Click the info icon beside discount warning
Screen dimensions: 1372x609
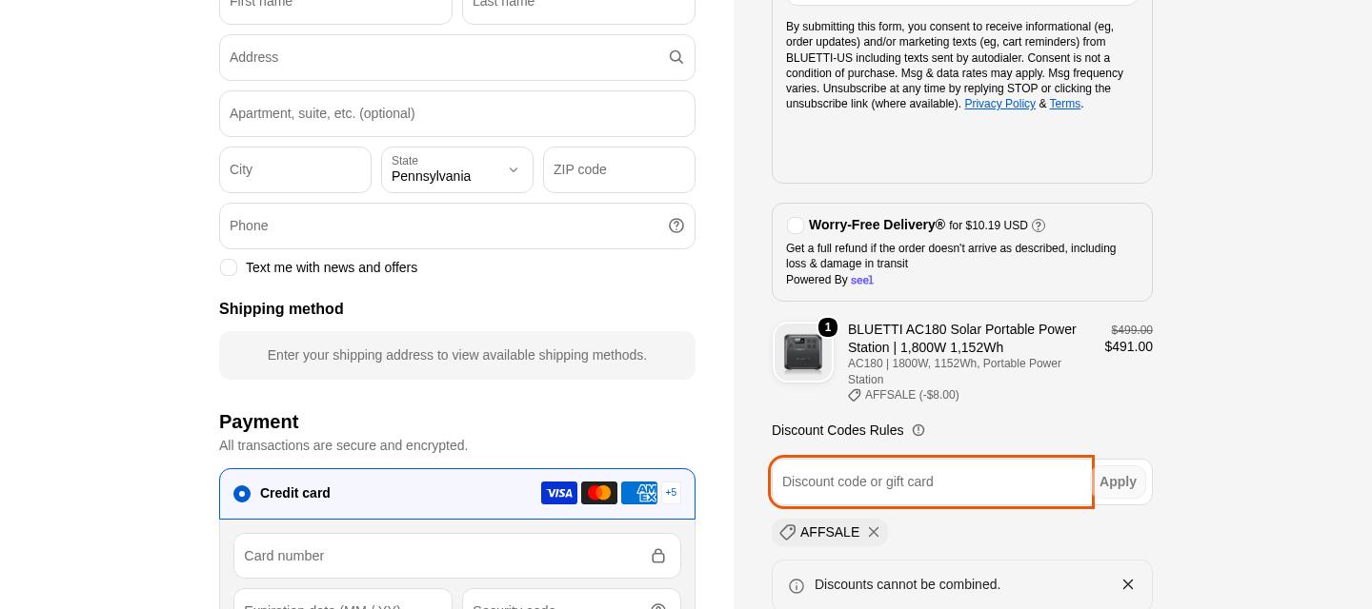click(797, 586)
